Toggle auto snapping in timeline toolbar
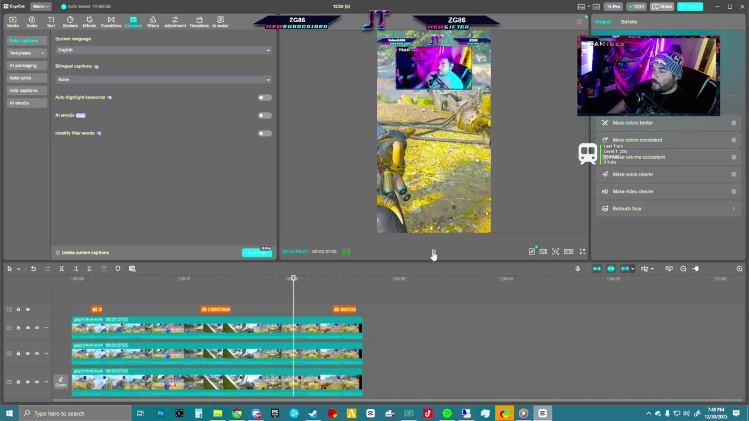This screenshot has height=421, width=749. pos(611,268)
